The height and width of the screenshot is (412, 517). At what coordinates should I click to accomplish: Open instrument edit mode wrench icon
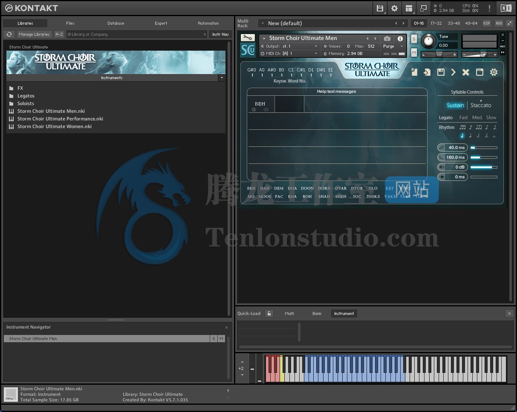coord(247,38)
